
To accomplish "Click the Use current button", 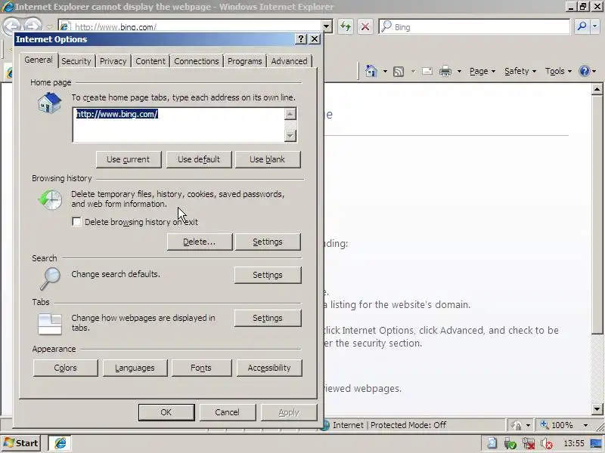I will coord(129,159).
